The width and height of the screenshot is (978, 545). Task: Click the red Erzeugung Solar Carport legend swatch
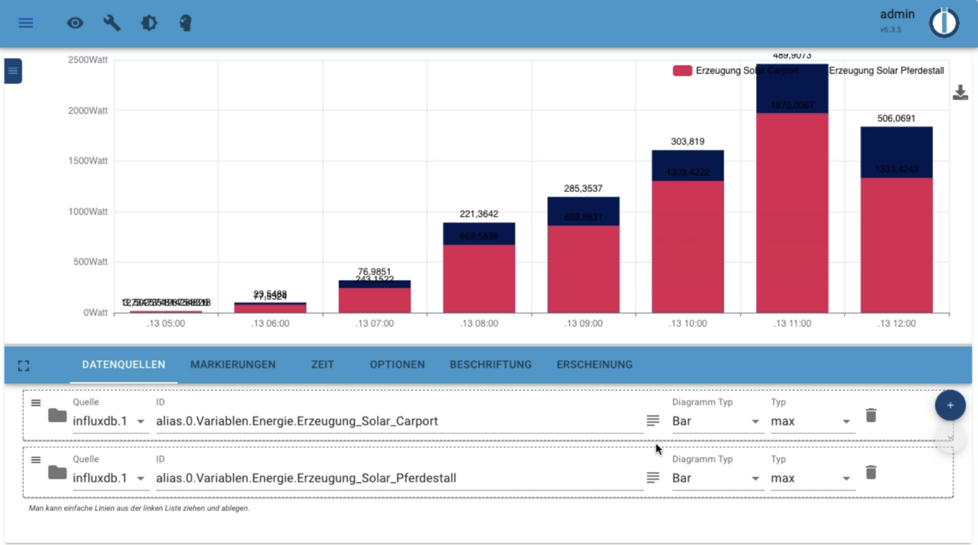click(x=682, y=71)
